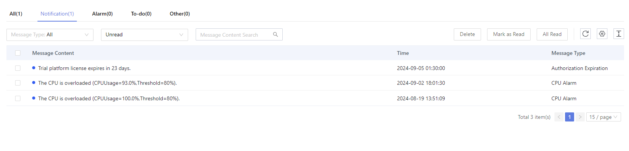Toggle the select-all header checkbox
Screen dimensions: 629x151
(x=18, y=53)
